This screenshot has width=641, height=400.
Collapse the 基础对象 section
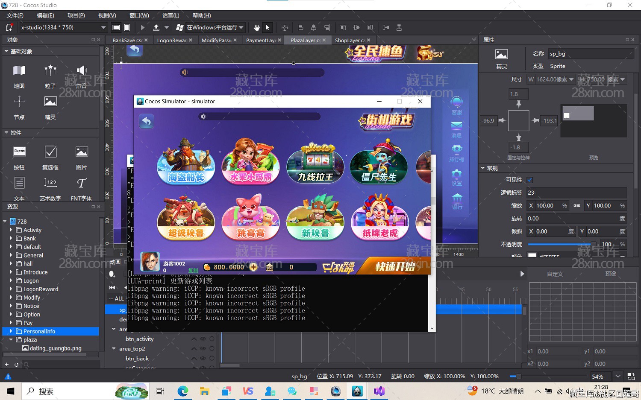tap(6, 51)
